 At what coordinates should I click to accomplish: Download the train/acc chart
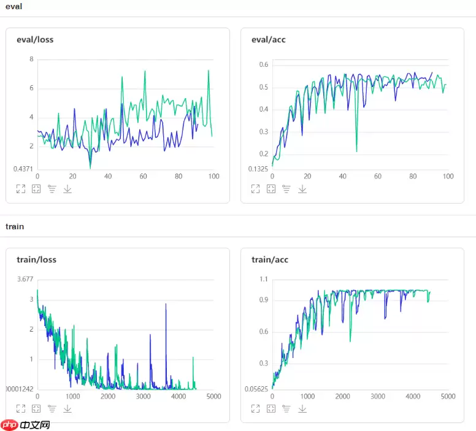click(302, 408)
